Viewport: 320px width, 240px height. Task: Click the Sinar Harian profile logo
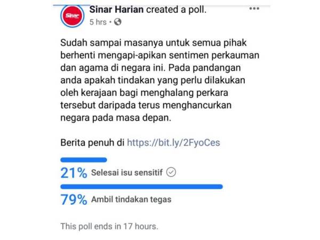click(x=71, y=16)
